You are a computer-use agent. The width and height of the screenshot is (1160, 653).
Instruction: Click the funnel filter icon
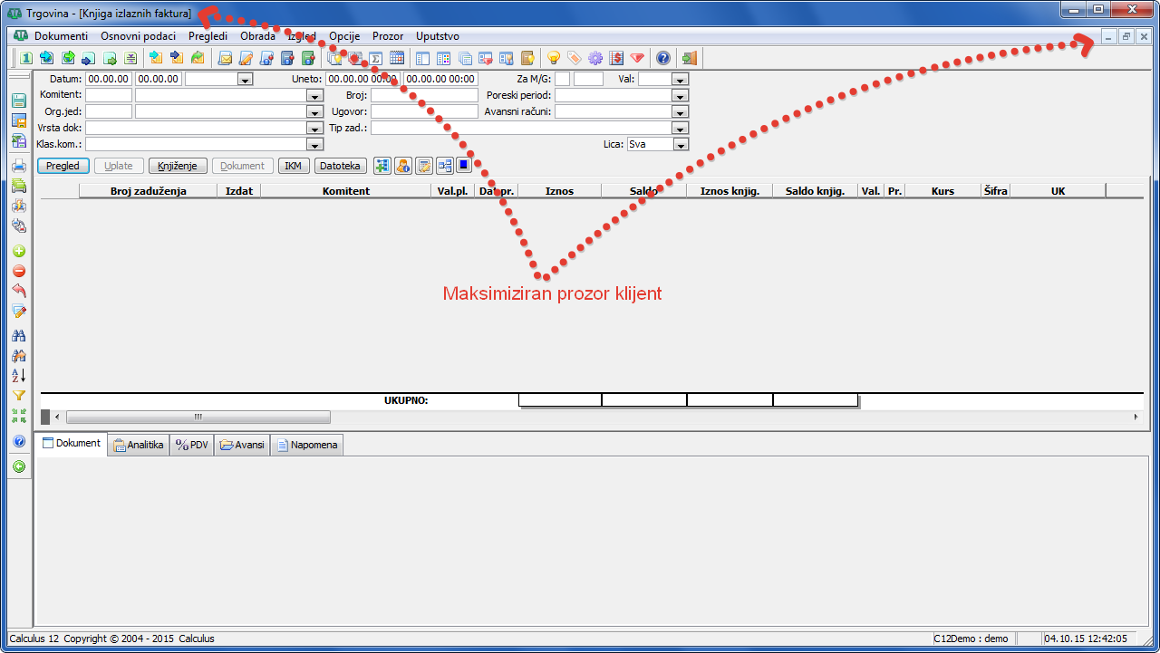pyautogui.click(x=18, y=396)
